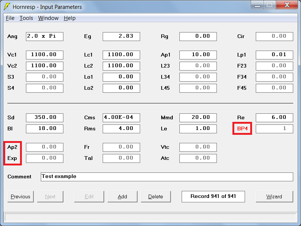Viewport: 301px width, 226px height.
Task: Click the Comment text field
Action: [167, 177]
